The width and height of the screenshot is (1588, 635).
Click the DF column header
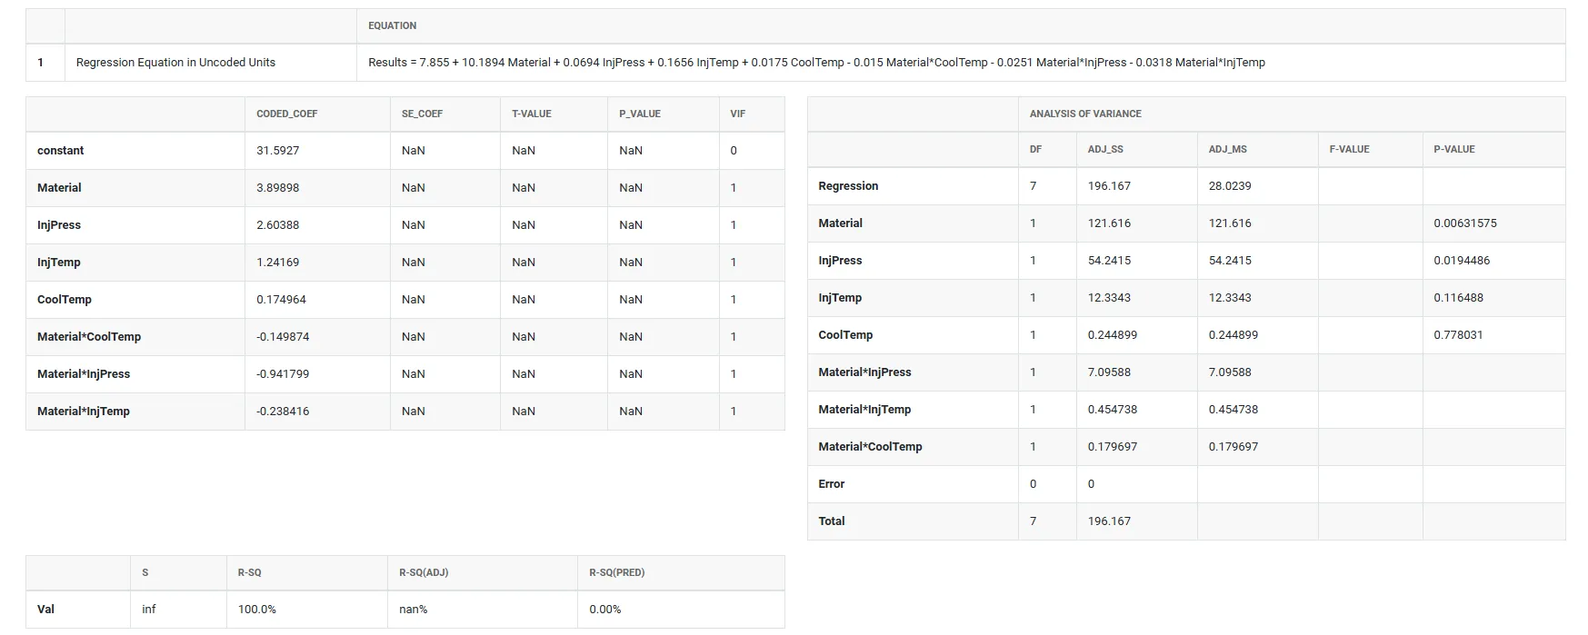pyautogui.click(x=1035, y=149)
